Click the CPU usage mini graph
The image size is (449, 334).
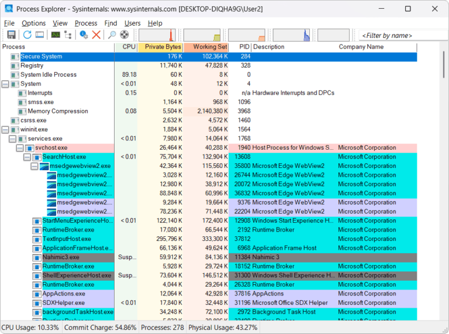[157, 35]
